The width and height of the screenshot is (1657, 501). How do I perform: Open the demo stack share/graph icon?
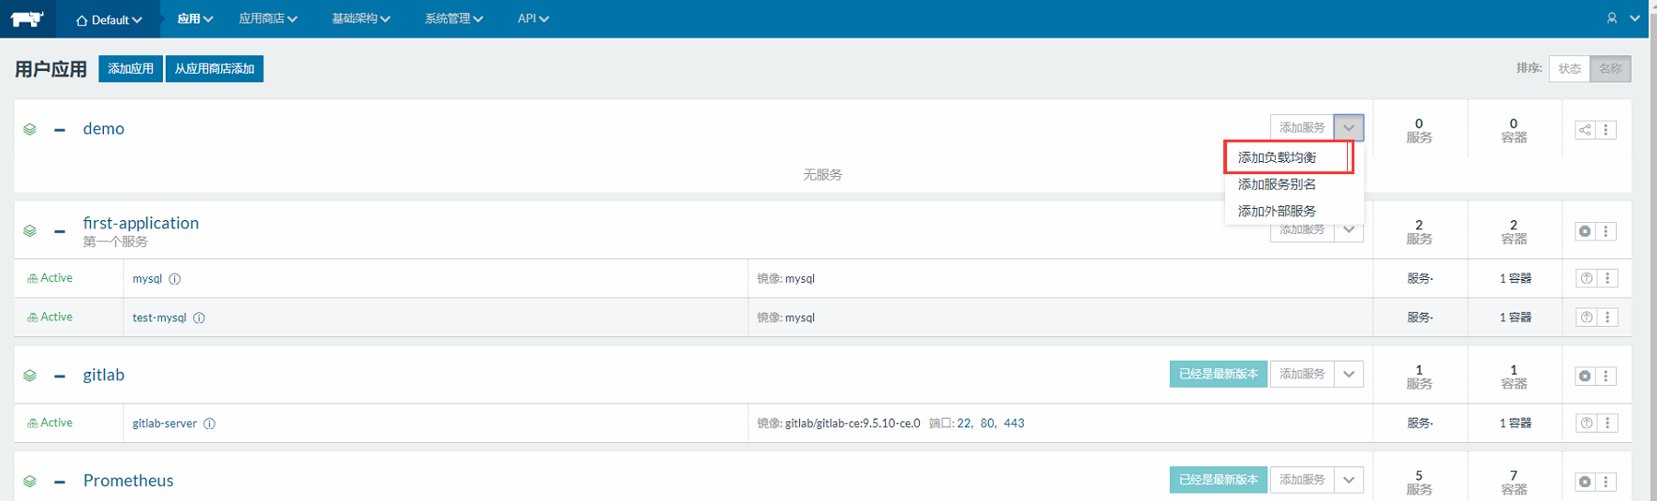click(1584, 130)
